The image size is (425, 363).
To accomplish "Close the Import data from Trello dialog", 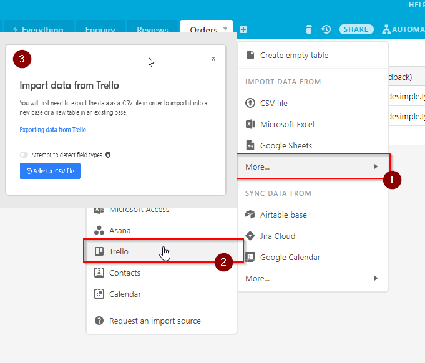I will [213, 59].
